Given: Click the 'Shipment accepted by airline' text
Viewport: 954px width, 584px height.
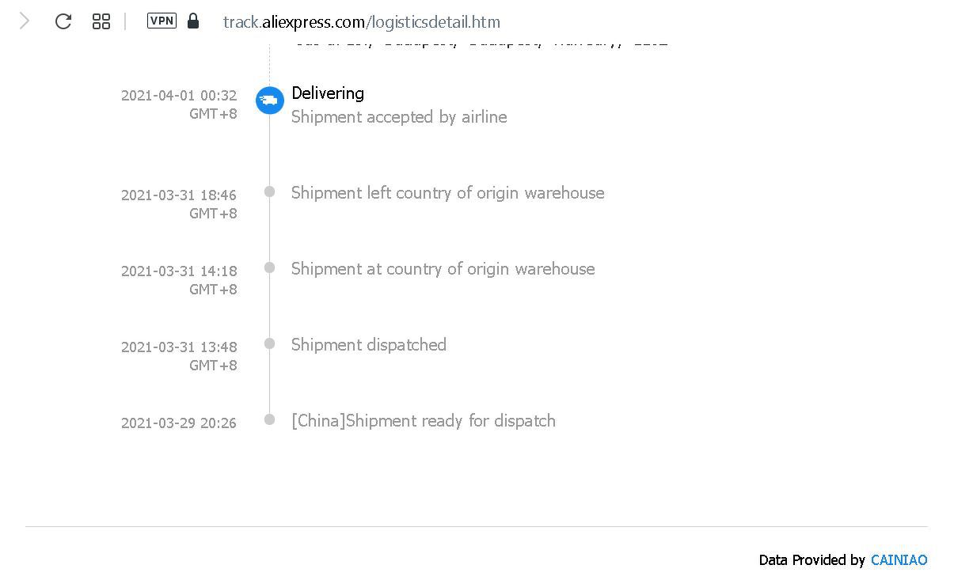Looking at the screenshot, I should point(399,117).
